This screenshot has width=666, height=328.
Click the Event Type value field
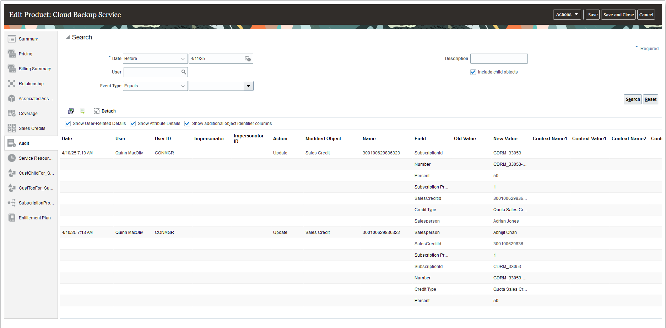(x=216, y=86)
